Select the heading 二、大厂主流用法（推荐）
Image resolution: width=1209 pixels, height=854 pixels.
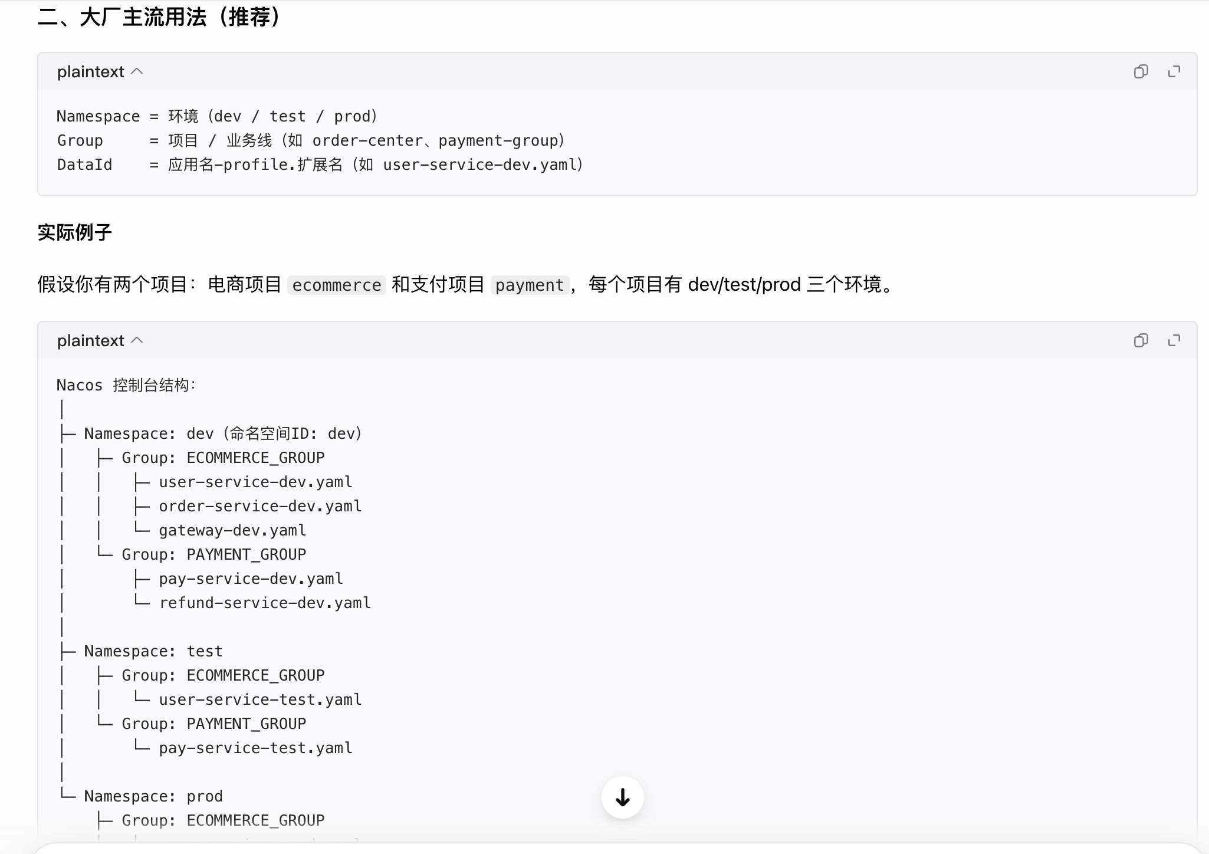point(159,17)
